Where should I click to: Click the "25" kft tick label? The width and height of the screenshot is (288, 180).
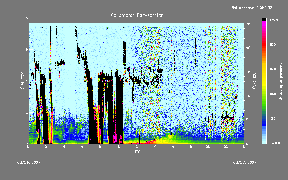[248, 24]
